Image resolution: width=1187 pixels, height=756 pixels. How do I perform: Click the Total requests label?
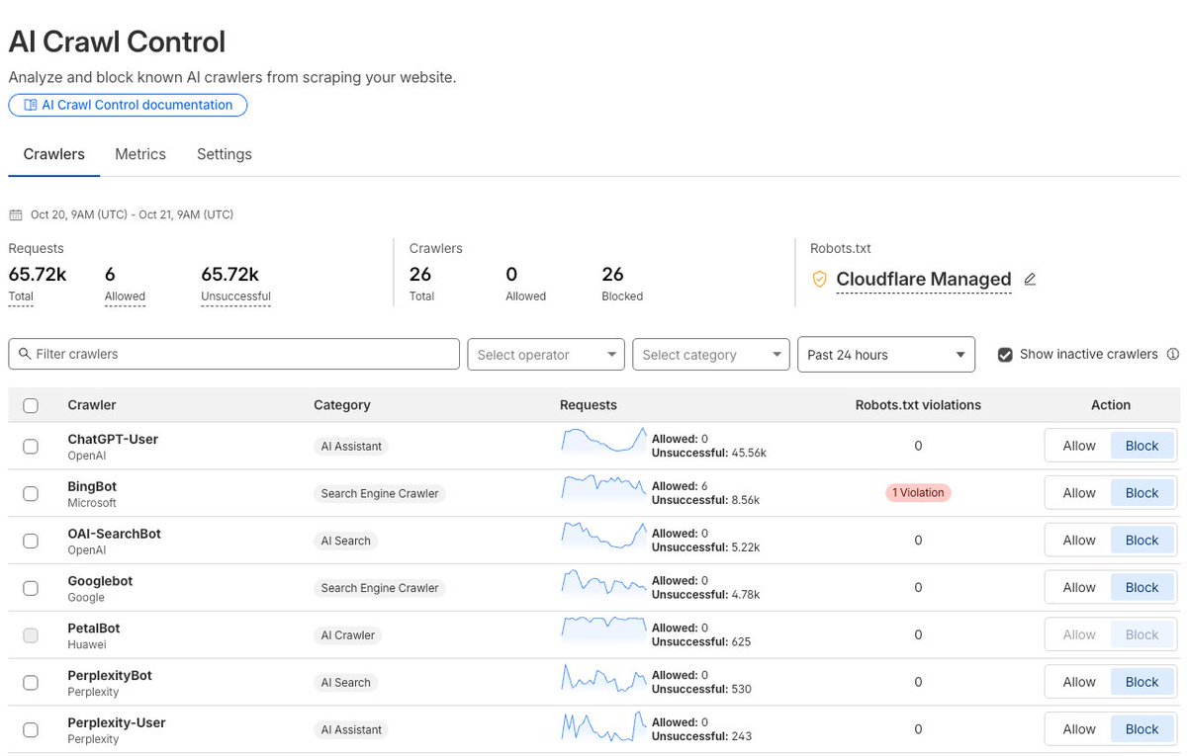(x=21, y=296)
